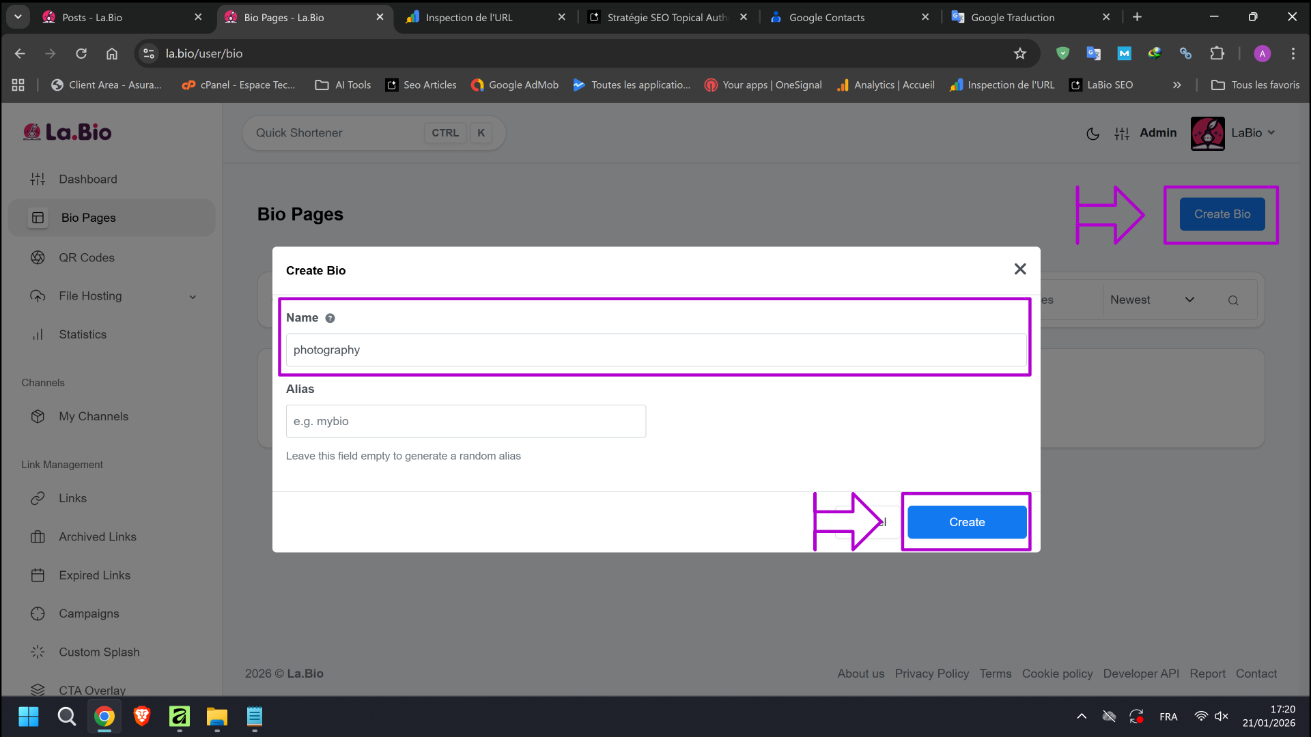Bookmark this page with the star icon
The image size is (1311, 737).
coord(1020,53)
